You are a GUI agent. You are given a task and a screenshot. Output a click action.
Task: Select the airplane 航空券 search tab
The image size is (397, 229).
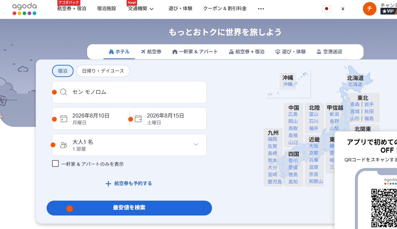(x=151, y=52)
